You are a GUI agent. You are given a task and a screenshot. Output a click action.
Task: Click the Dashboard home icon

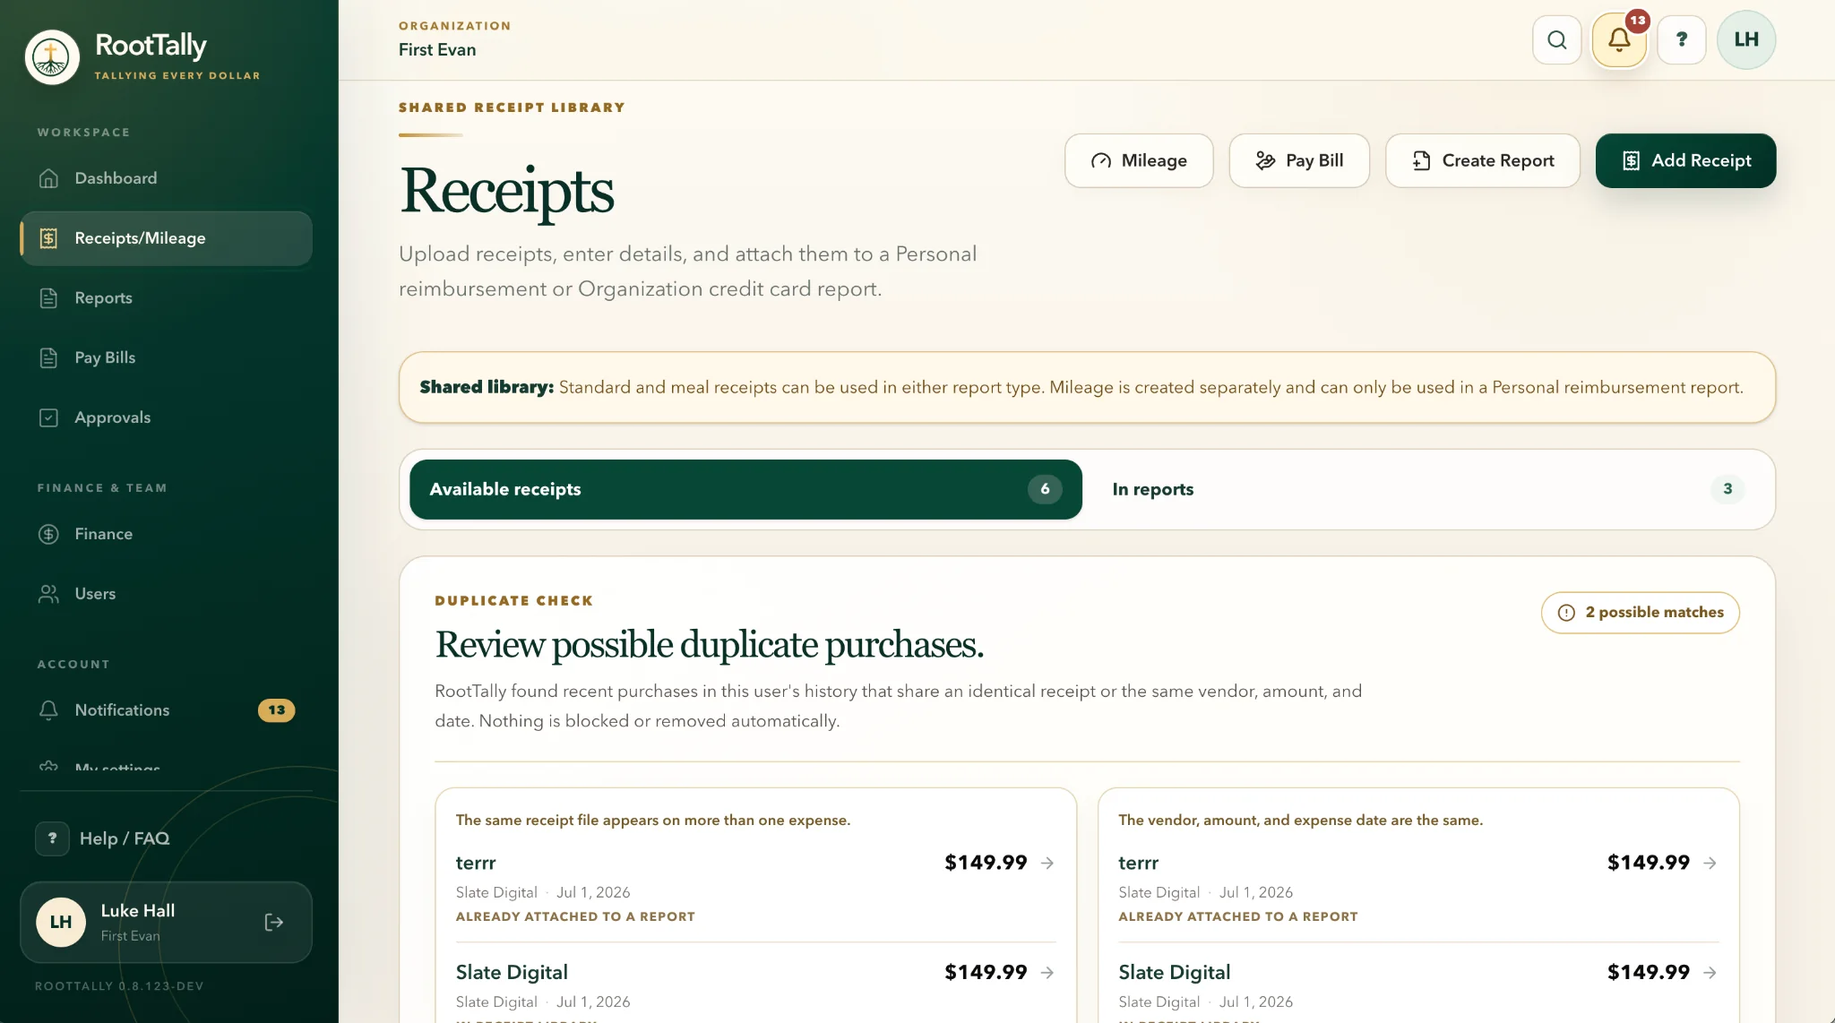tap(49, 178)
